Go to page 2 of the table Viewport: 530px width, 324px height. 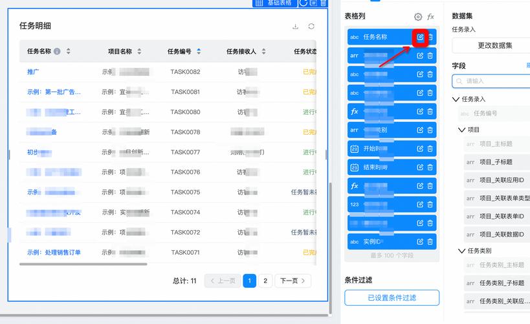(x=265, y=281)
